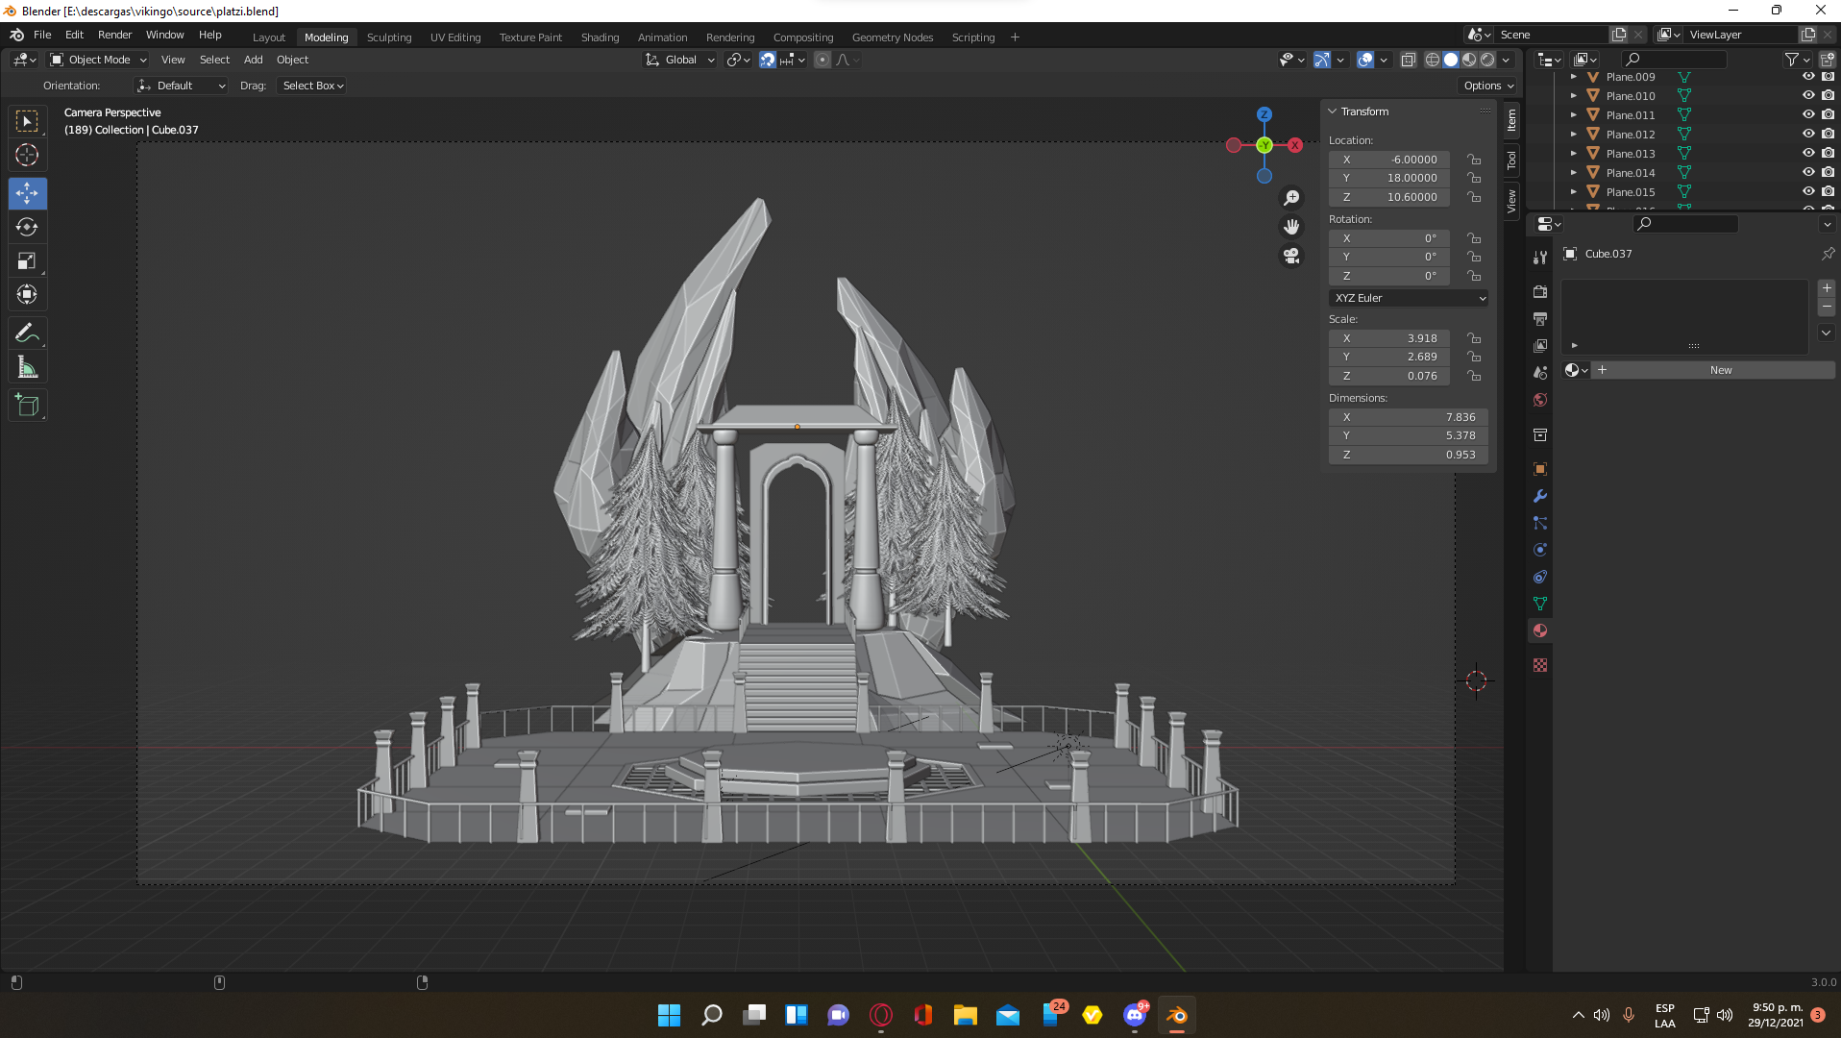Screen dimensions: 1841x1038
Task: Open Discord from the Windows taskbar
Action: pos(1135,1015)
